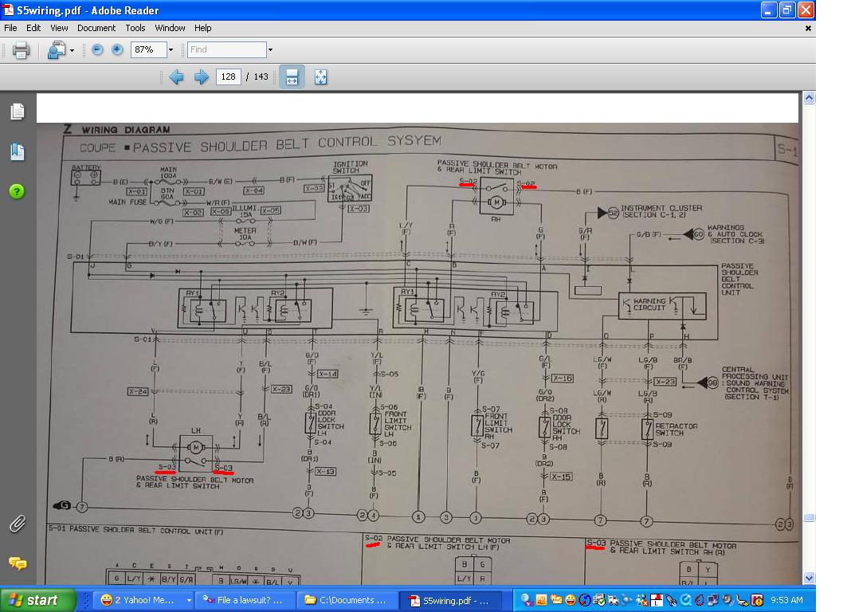Click the zoom in plus button
The height and width of the screenshot is (612, 851).
(x=117, y=49)
